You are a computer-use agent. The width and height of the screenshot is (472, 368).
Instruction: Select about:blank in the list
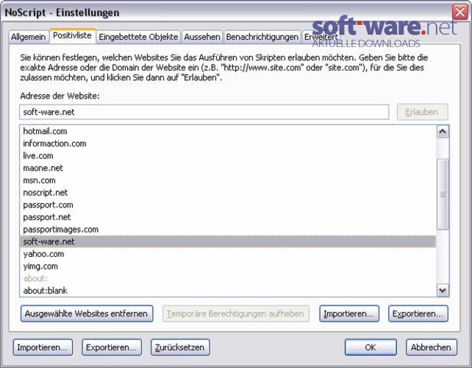point(228,291)
